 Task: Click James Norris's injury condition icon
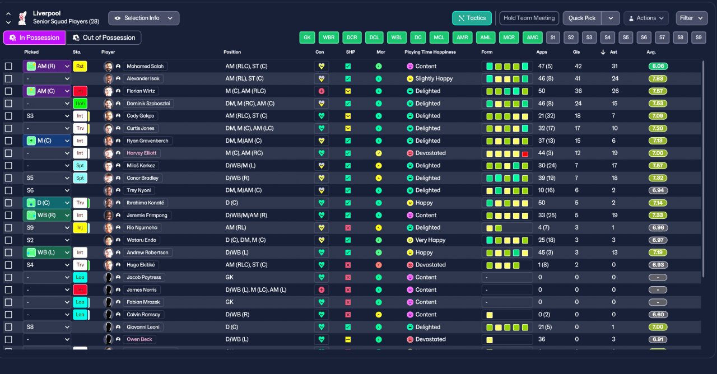(322, 289)
